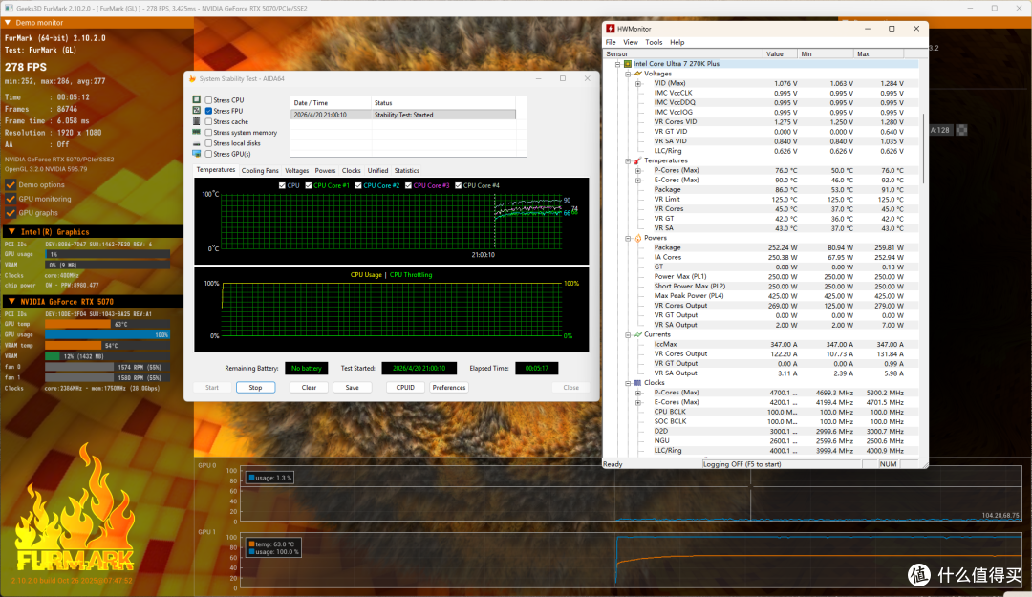Click the Save button in AIDA64

pyautogui.click(x=352, y=388)
